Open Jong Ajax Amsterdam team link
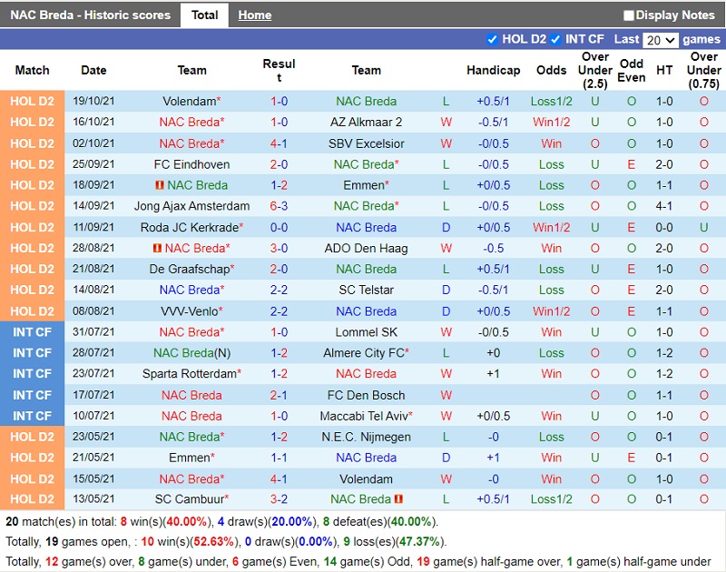This screenshot has height=572, width=726. [191, 206]
